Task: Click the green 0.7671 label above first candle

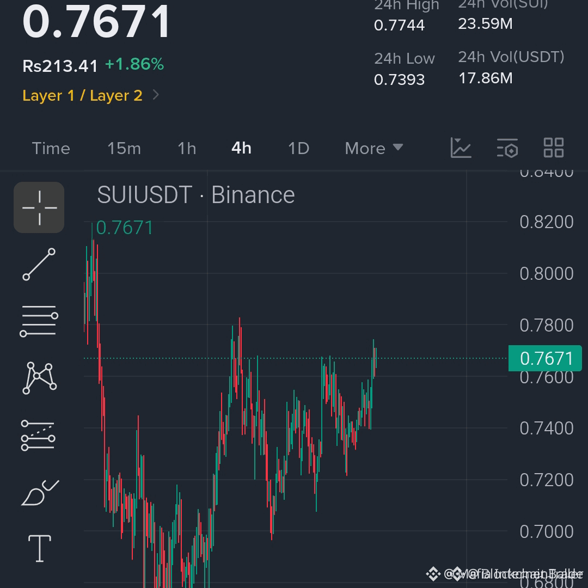Action: pyautogui.click(x=125, y=228)
